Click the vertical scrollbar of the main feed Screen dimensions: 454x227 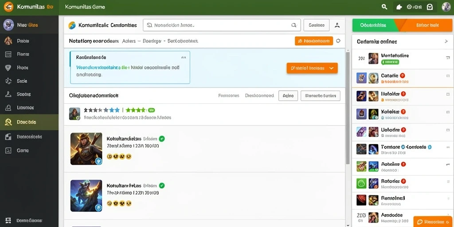[x=348, y=108]
